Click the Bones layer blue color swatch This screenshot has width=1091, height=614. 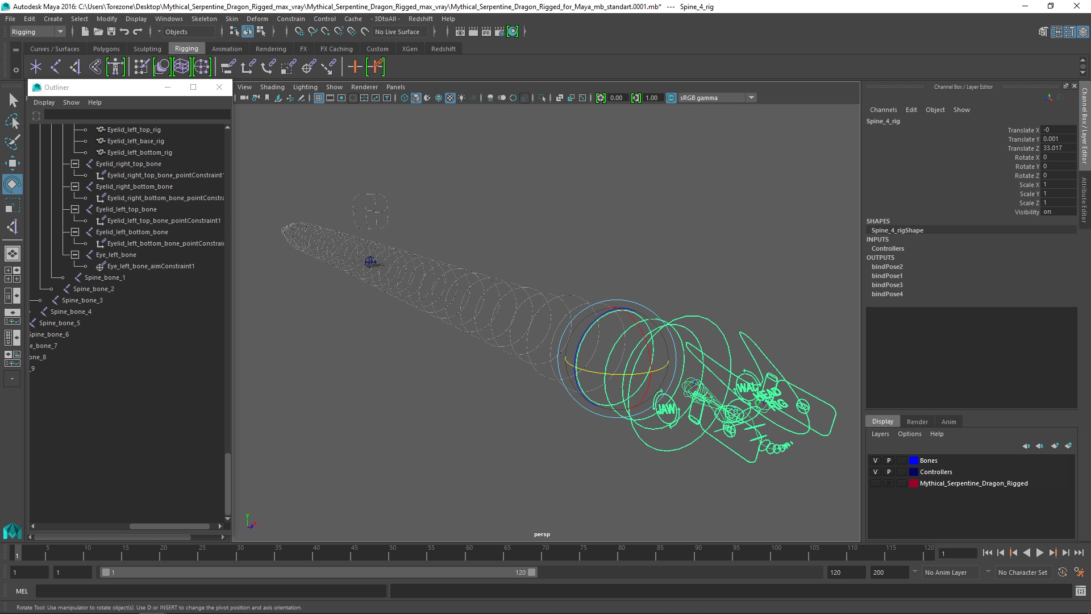(914, 460)
